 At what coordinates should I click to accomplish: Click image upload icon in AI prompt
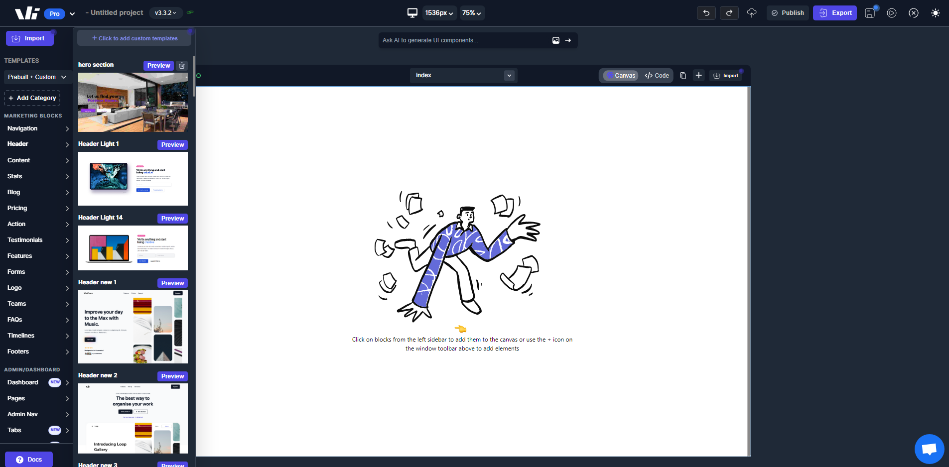[556, 40]
